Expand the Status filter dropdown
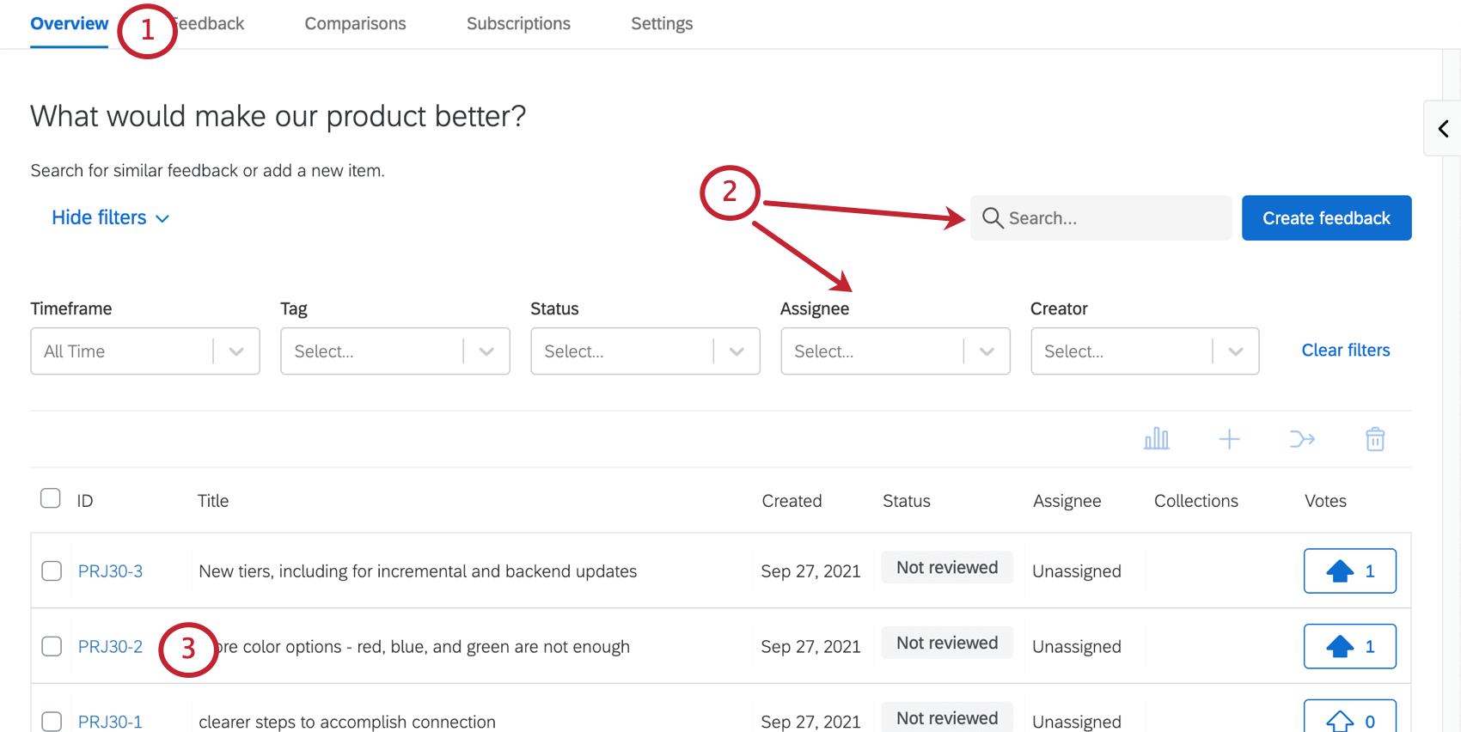Image resolution: width=1461 pixels, height=732 pixels. (x=645, y=351)
